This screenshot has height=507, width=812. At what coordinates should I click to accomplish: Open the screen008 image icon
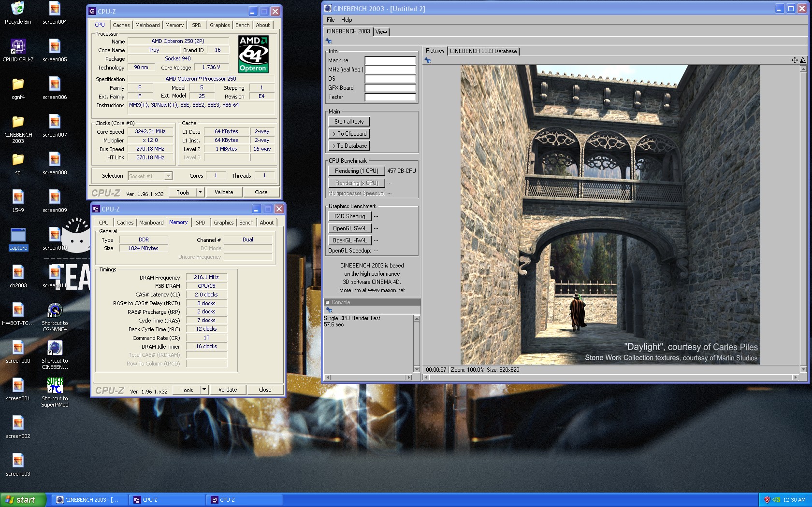coord(55,163)
